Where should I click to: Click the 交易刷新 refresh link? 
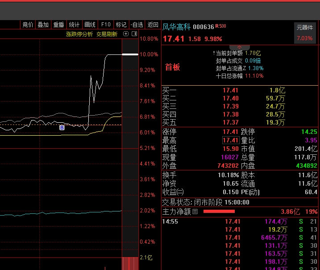pyautogui.click(x=107, y=34)
